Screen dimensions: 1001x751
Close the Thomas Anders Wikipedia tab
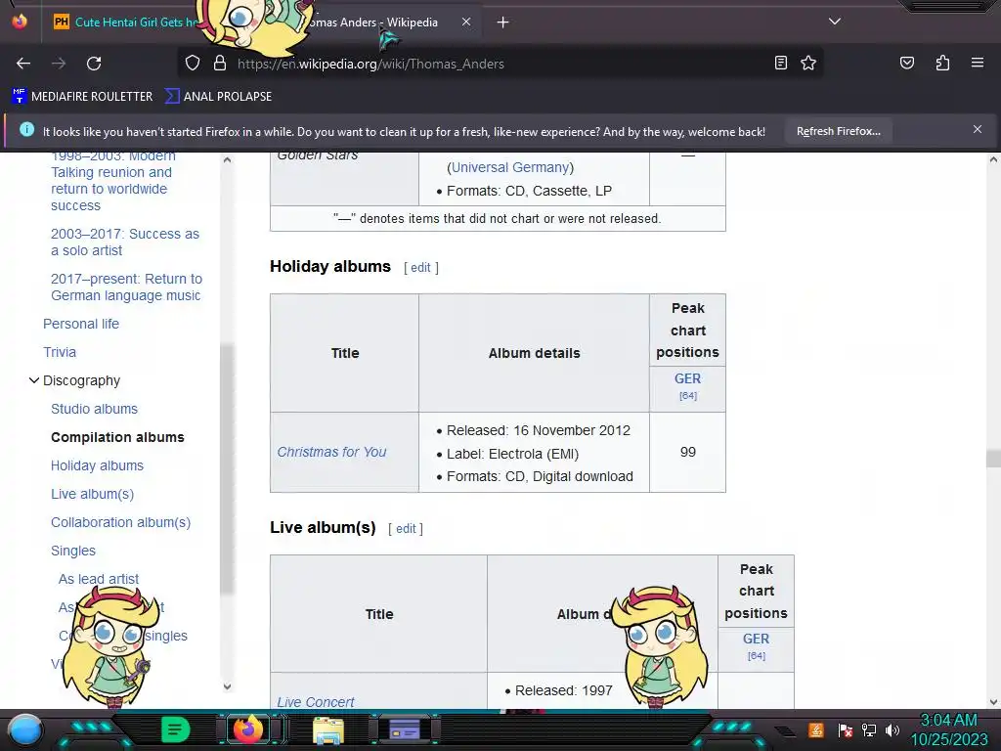(x=466, y=22)
